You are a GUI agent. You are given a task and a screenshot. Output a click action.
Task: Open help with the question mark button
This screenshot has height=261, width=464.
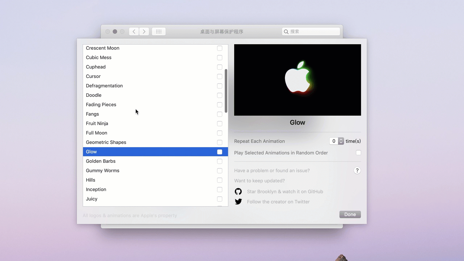[x=357, y=170]
